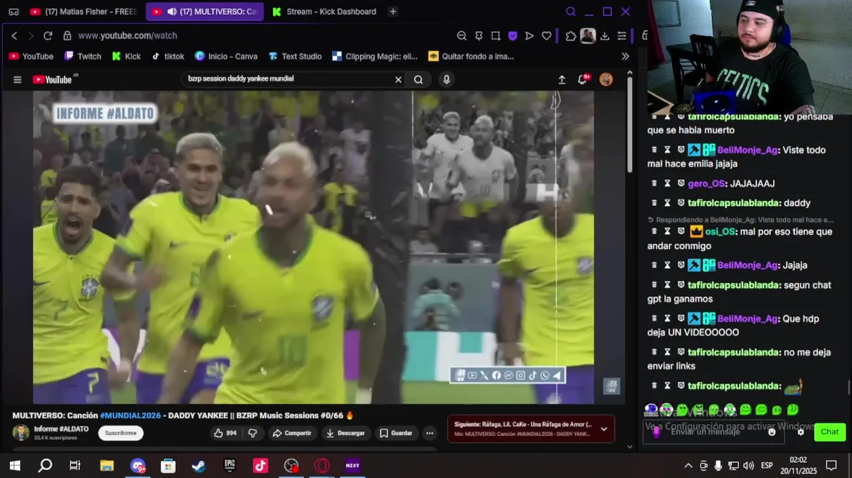
Task: Open the Epic Games taskbar icon
Action: 230,465
